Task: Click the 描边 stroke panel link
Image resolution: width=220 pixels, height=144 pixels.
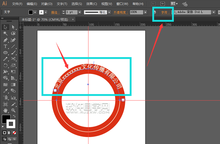Action: (x=54, y=12)
